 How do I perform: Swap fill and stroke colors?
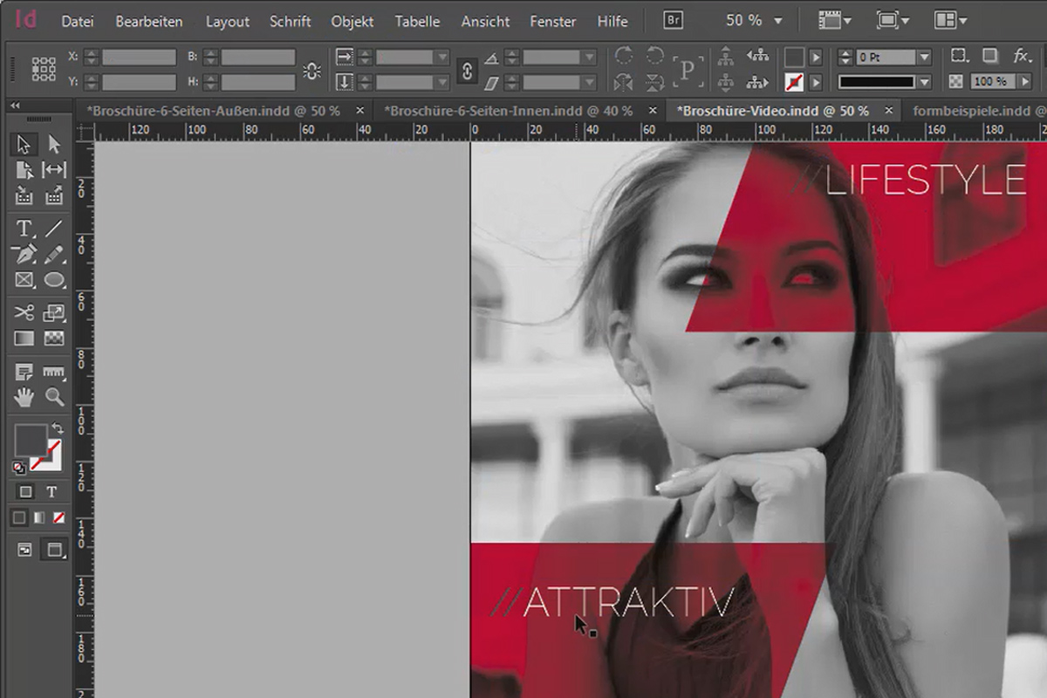pos(58,428)
